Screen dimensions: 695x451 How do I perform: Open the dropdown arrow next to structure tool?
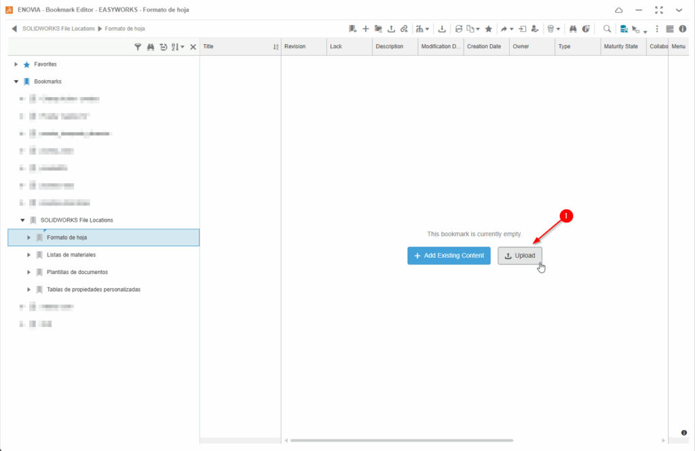click(x=428, y=29)
